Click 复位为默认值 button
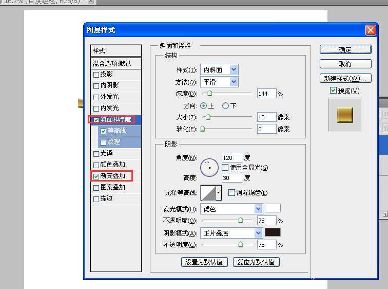This screenshot has height=289, width=388. click(256, 262)
